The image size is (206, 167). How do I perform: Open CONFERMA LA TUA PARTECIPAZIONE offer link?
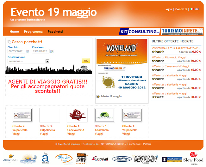coord(176,48)
